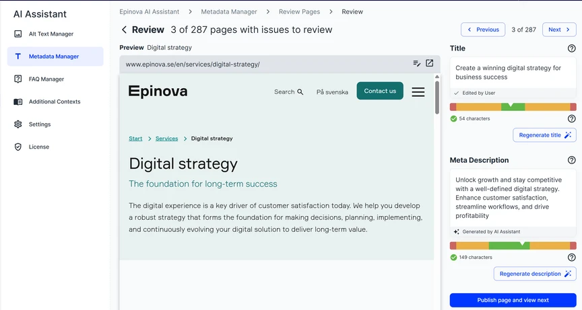Open help icon next to 54 characters
This screenshot has width=582, height=310.
[x=572, y=118]
